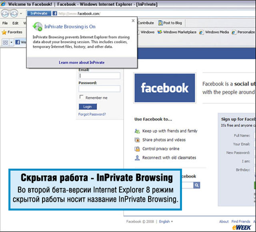Viewport: 256px width, 232px height.
Task: Click the Internet Explorer title bar icon
Action: click(3, 4)
